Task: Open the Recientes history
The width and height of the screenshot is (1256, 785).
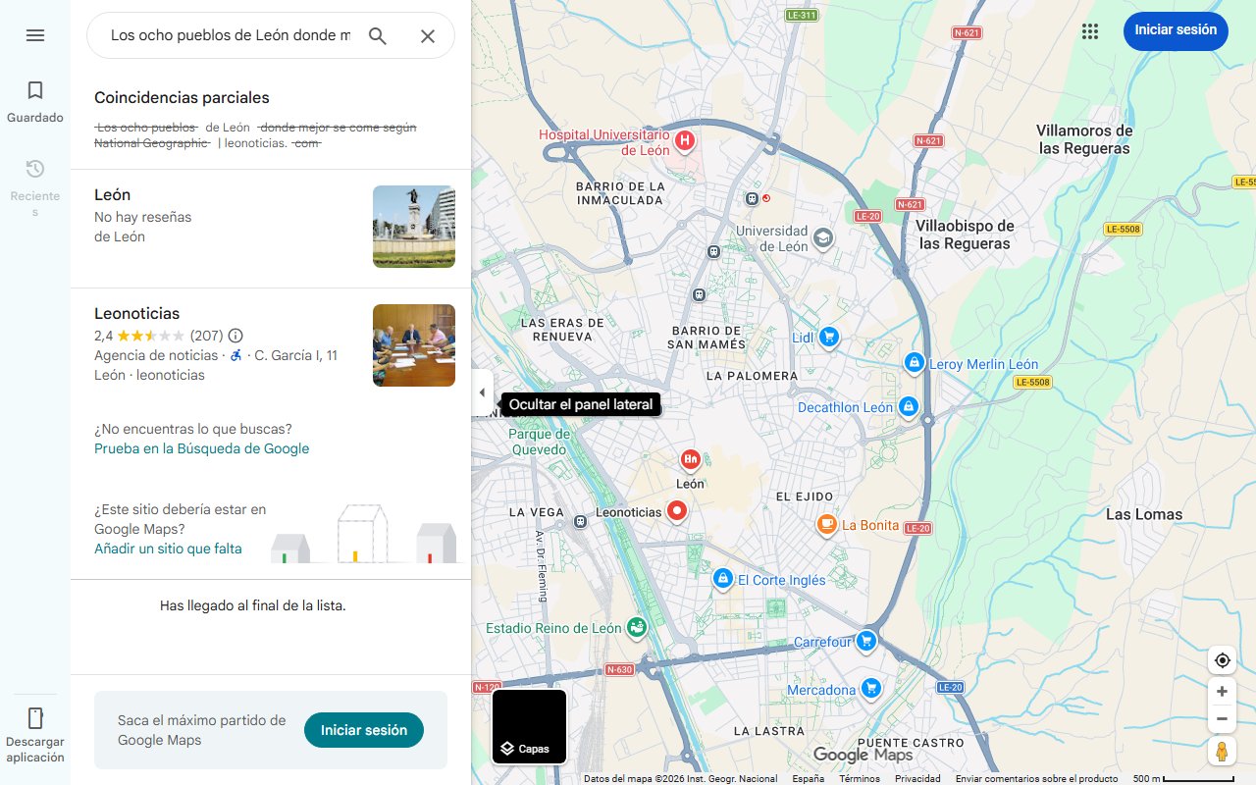Action: (x=35, y=180)
